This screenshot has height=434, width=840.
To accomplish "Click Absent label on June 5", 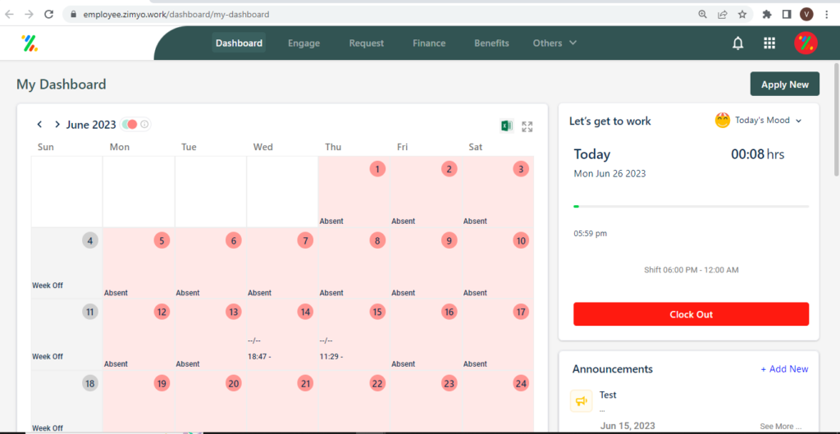I will click(116, 293).
